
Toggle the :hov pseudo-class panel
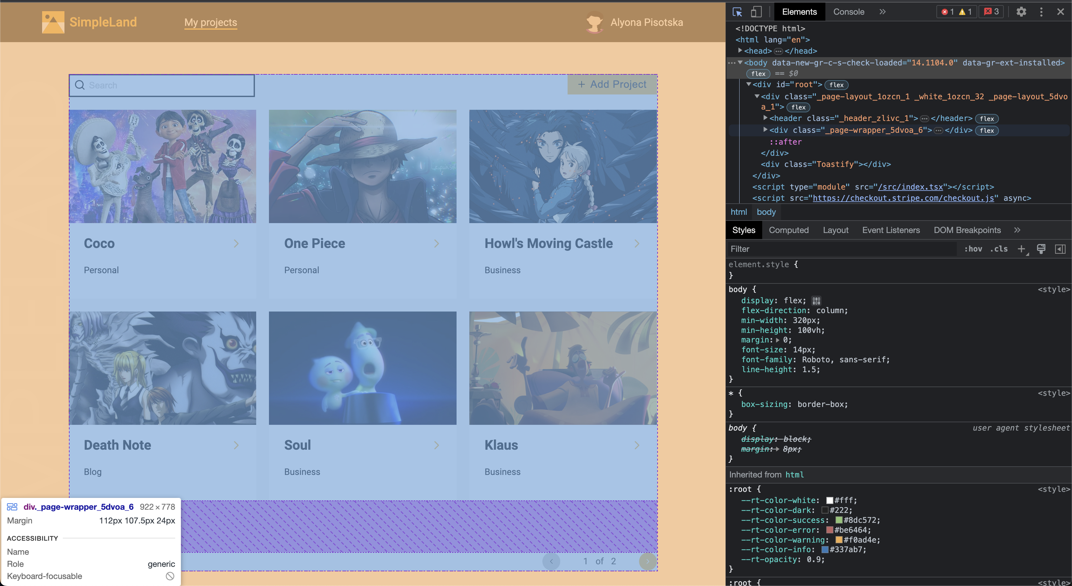[973, 249]
